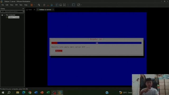Select My Computer in the library
Image resolution: width=169 pixels, height=95 pixels.
tap(11, 15)
